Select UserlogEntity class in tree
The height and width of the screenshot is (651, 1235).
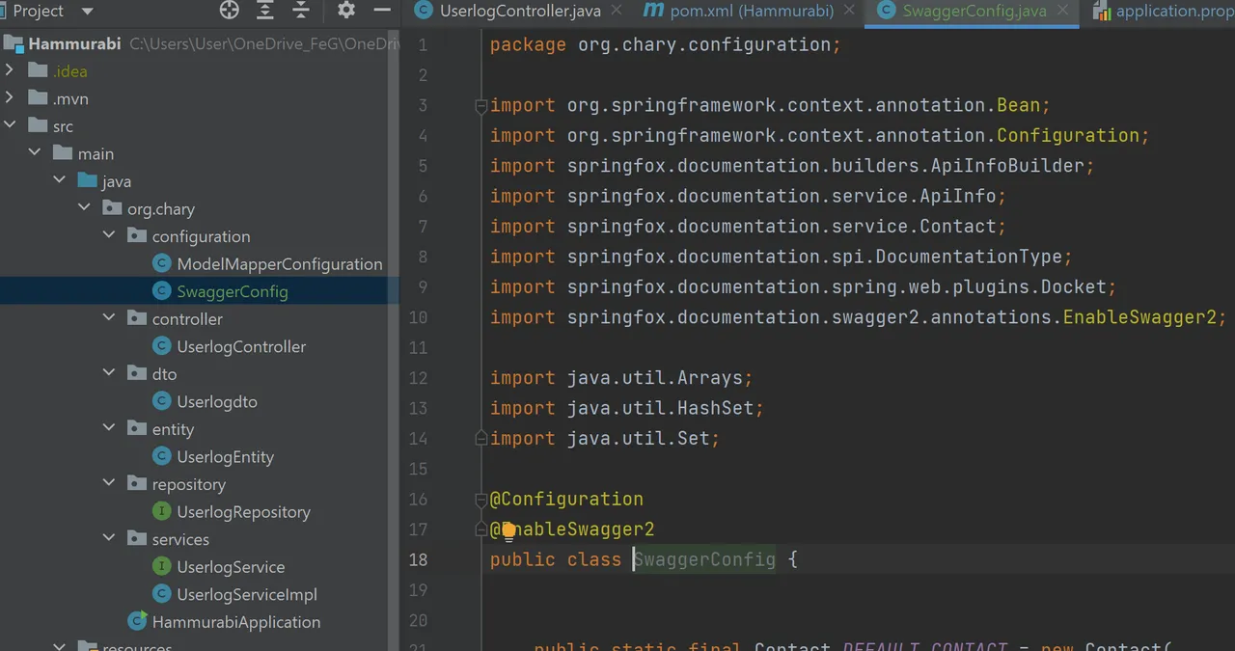[225, 457]
